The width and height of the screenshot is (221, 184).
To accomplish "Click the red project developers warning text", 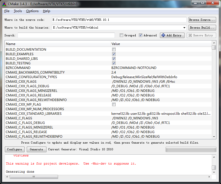I will [71, 164].
